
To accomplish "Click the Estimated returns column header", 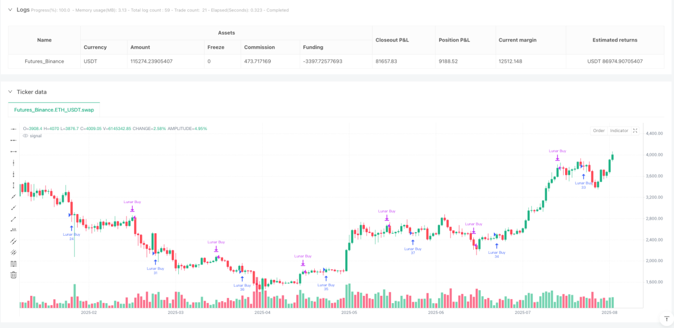I will pos(615,40).
